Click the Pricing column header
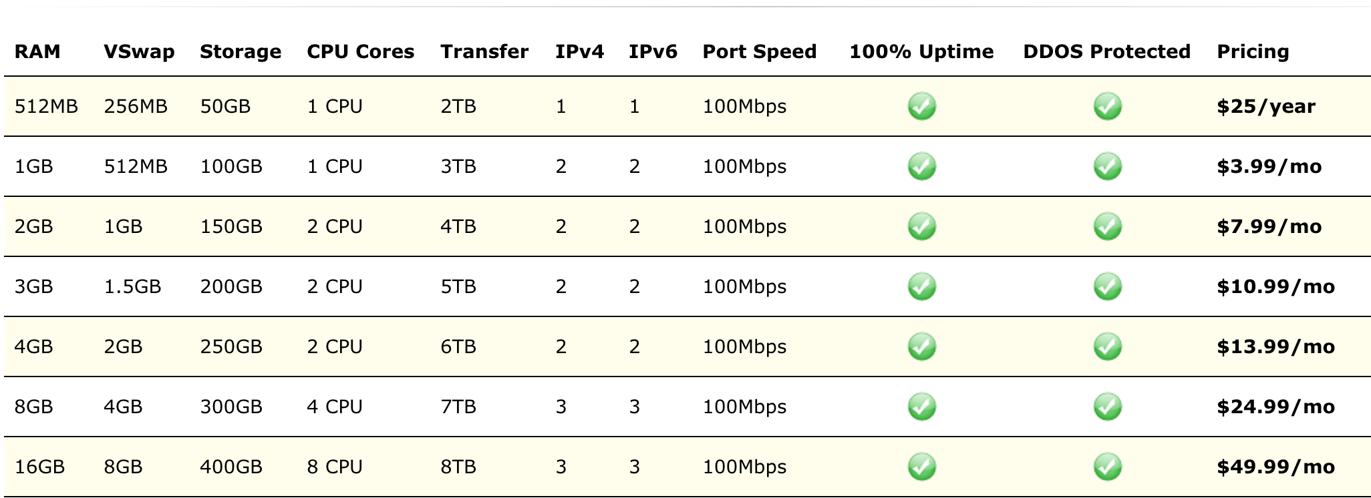This screenshot has width=1371, height=498. [1253, 52]
